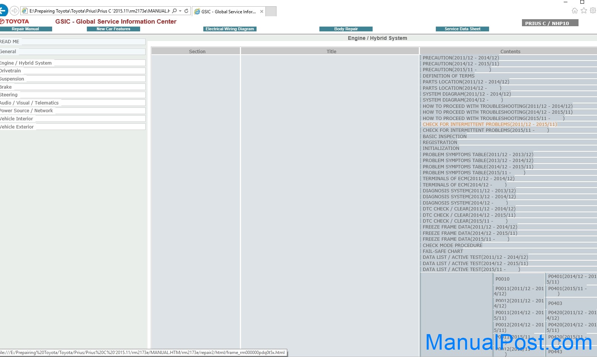Open P0012(2011/12 - 2014/12) code entry
The image size is (597, 357).
519,303
